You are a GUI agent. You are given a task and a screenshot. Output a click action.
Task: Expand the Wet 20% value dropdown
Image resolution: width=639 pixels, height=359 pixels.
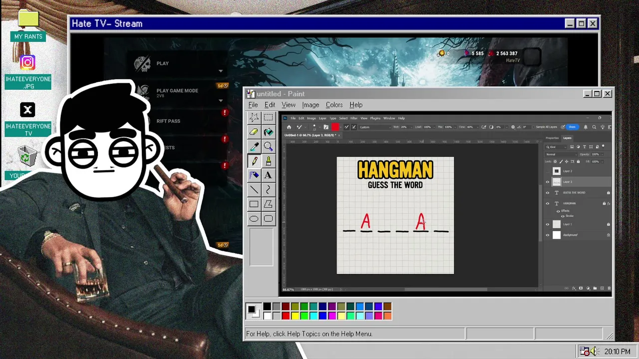pyautogui.click(x=411, y=127)
